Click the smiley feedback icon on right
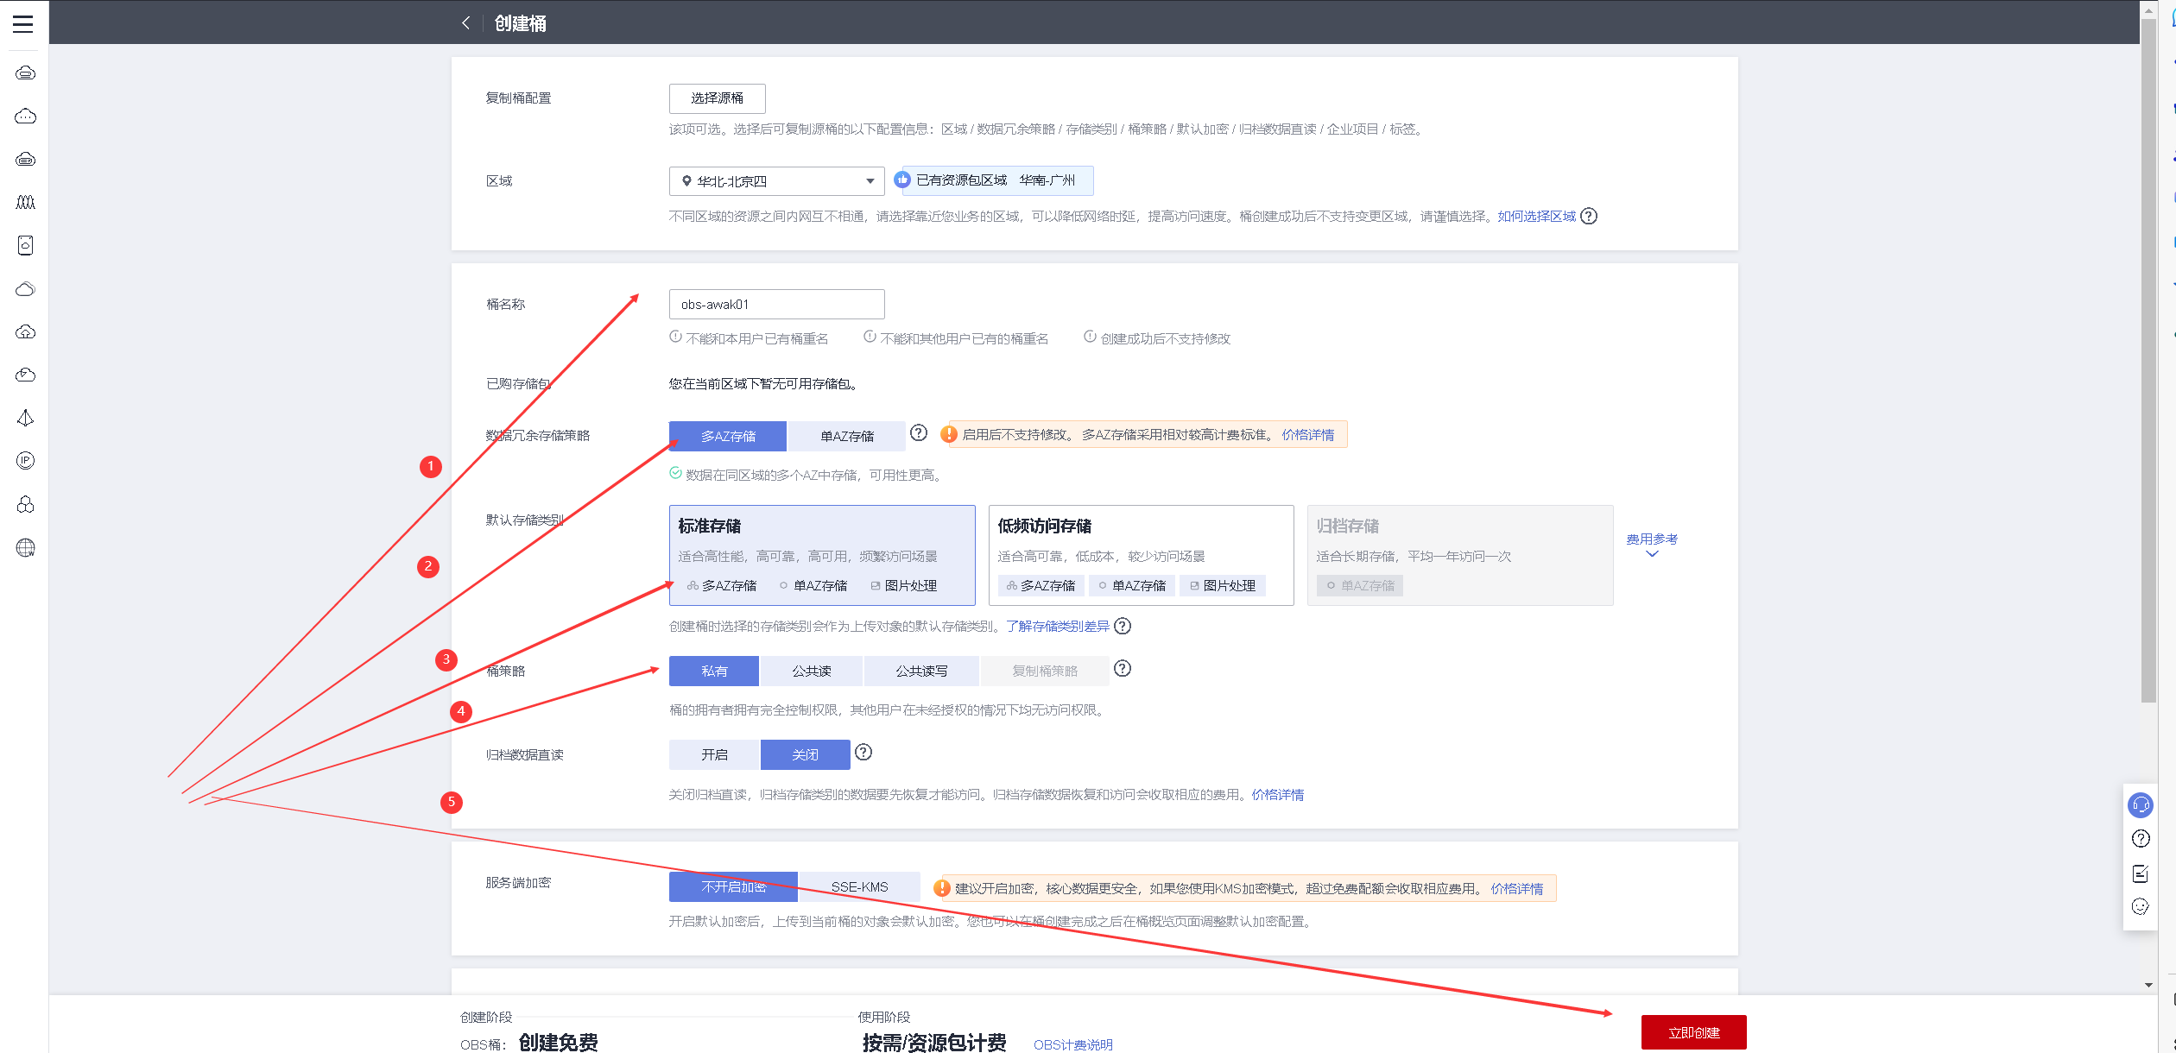This screenshot has height=1053, width=2176. pyautogui.click(x=2141, y=906)
